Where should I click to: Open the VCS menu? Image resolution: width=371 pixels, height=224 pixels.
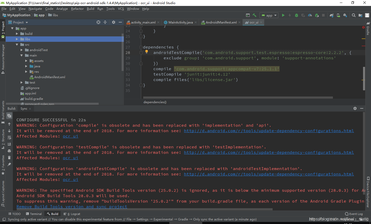pyautogui.click(x=121, y=9)
